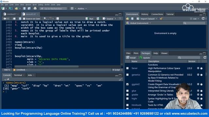Click the Run button

[89, 19]
